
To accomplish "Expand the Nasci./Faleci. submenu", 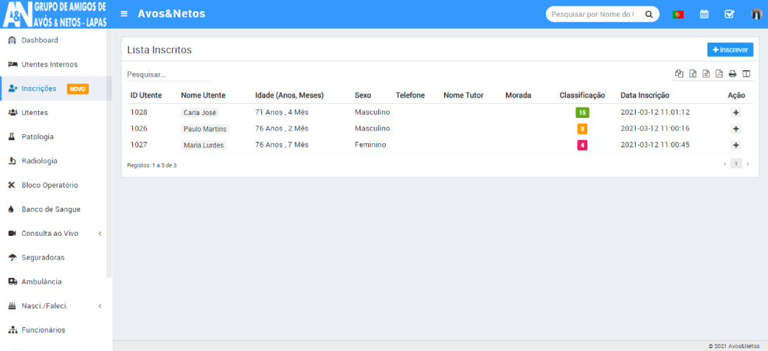I will pos(100,306).
